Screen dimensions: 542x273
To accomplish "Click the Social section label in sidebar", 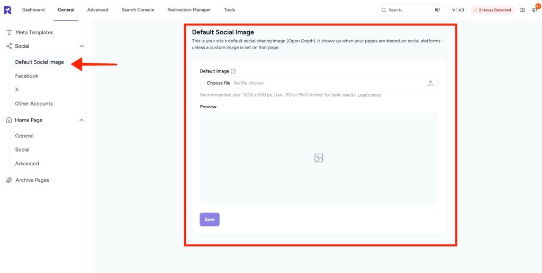I will [22, 46].
